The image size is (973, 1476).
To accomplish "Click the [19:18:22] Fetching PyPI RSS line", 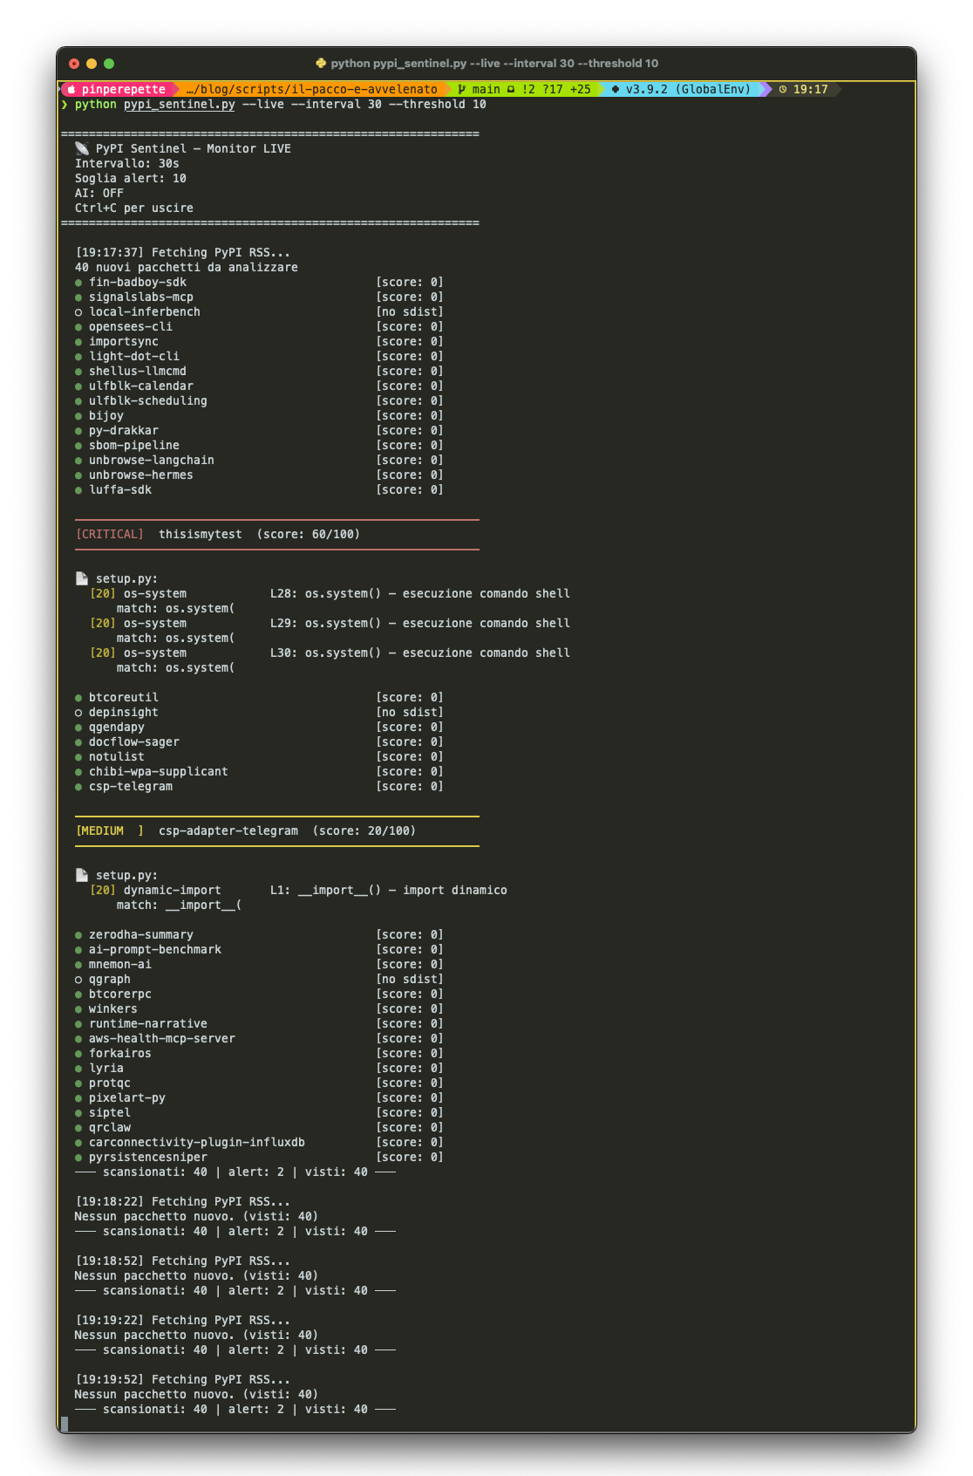I will click(183, 1201).
